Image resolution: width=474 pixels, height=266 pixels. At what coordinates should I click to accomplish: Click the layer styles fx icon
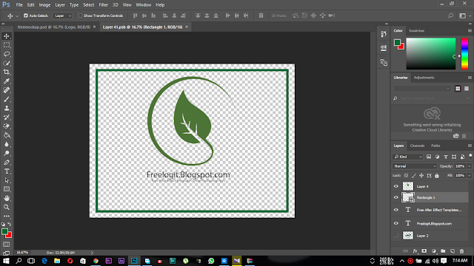(415, 251)
